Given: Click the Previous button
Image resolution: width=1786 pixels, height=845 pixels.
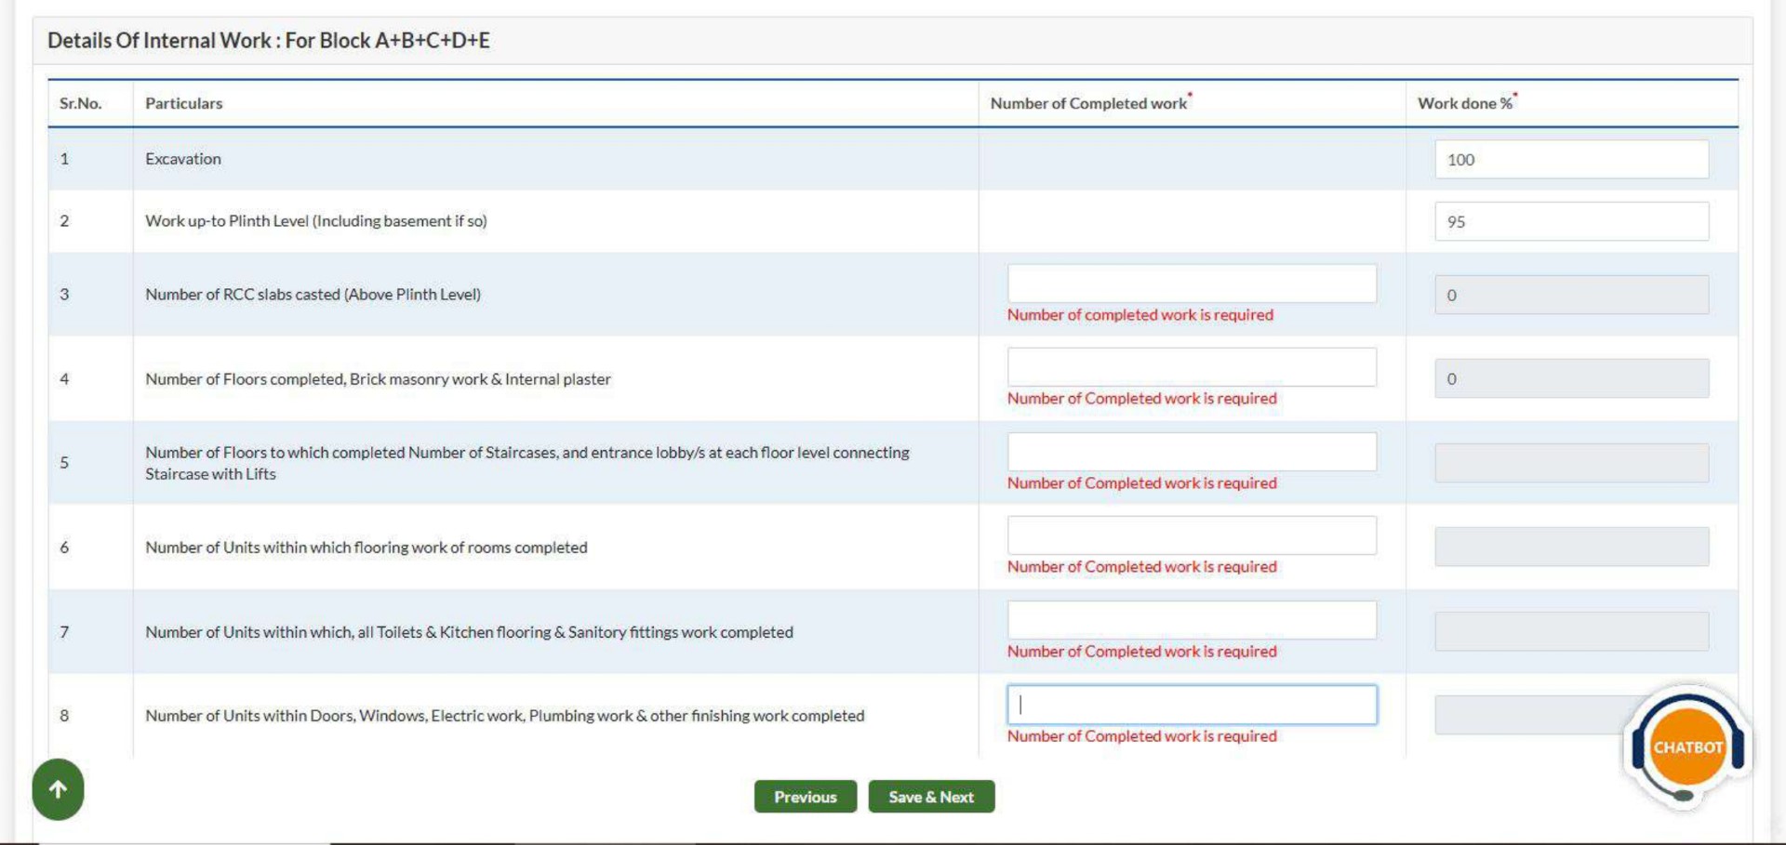Looking at the screenshot, I should pyautogui.click(x=805, y=797).
